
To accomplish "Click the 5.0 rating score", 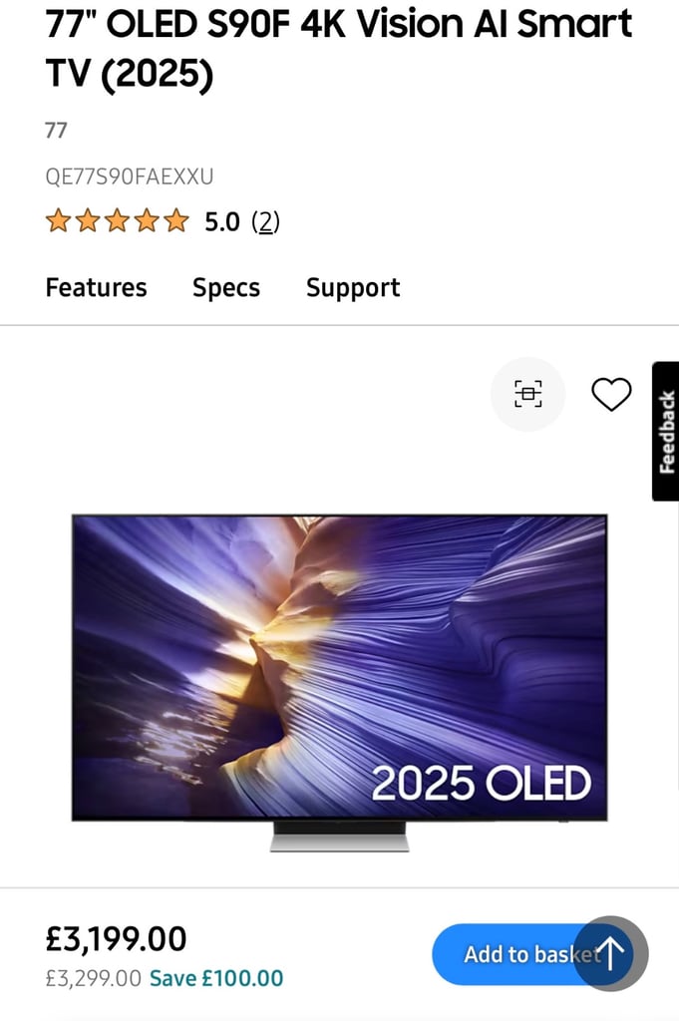I will point(222,222).
